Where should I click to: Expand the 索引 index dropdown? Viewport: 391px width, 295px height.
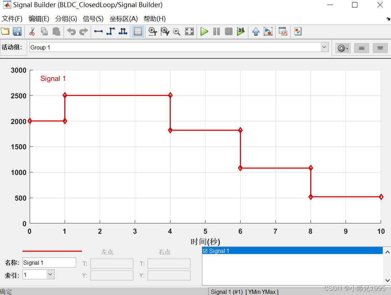(x=50, y=274)
